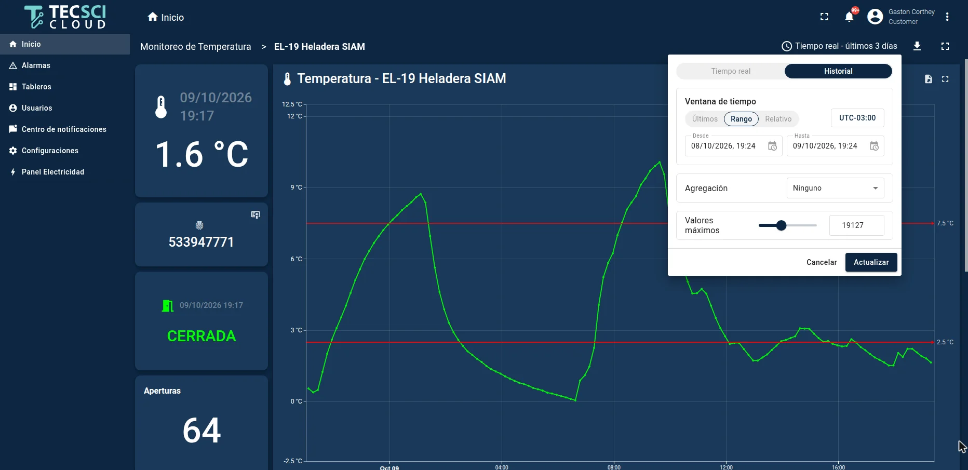
Task: Toggle fullscreen mode in top header
Action: (824, 17)
